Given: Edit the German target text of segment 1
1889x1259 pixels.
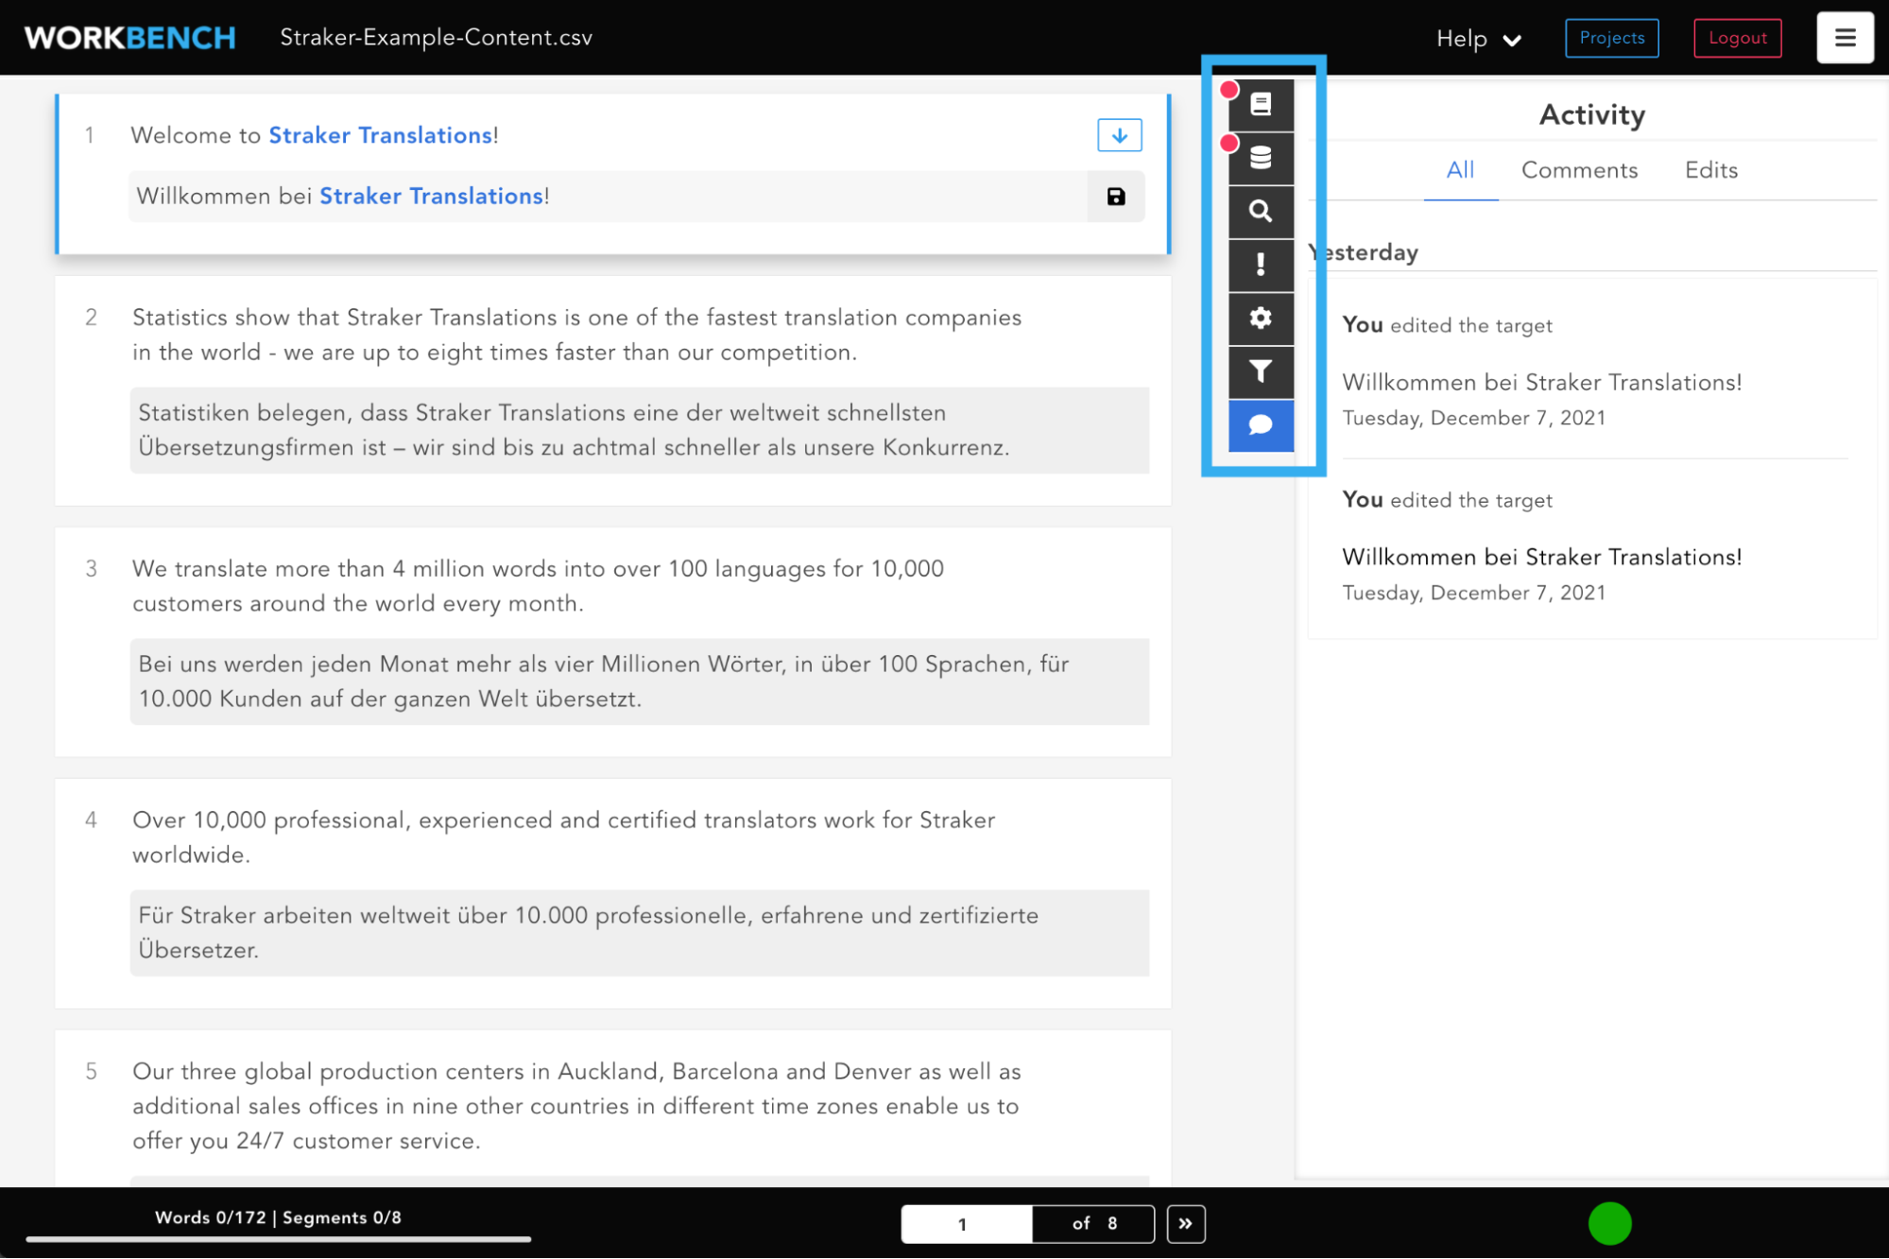Looking at the screenshot, I should [608, 197].
